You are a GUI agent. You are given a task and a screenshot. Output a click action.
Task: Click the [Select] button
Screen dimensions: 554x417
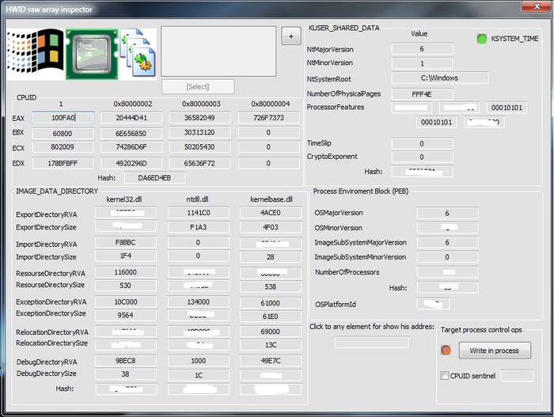pyautogui.click(x=198, y=86)
